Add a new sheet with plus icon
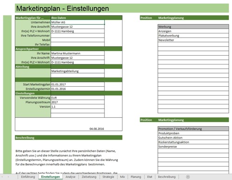232x180 pixels. [188, 177]
